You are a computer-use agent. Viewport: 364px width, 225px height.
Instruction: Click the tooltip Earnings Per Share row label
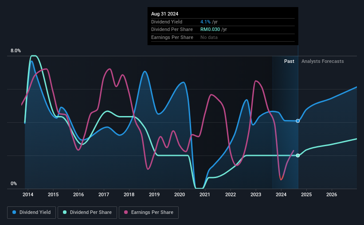coord(172,37)
